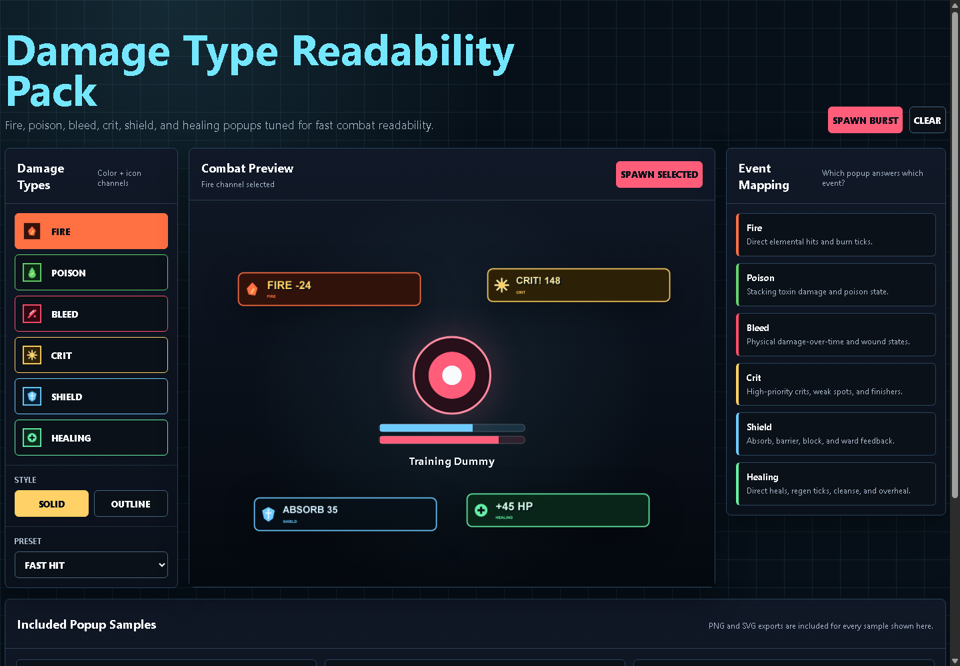960x666 pixels.
Task: Click the ABSORB 35 popup text
Action: pyautogui.click(x=310, y=509)
